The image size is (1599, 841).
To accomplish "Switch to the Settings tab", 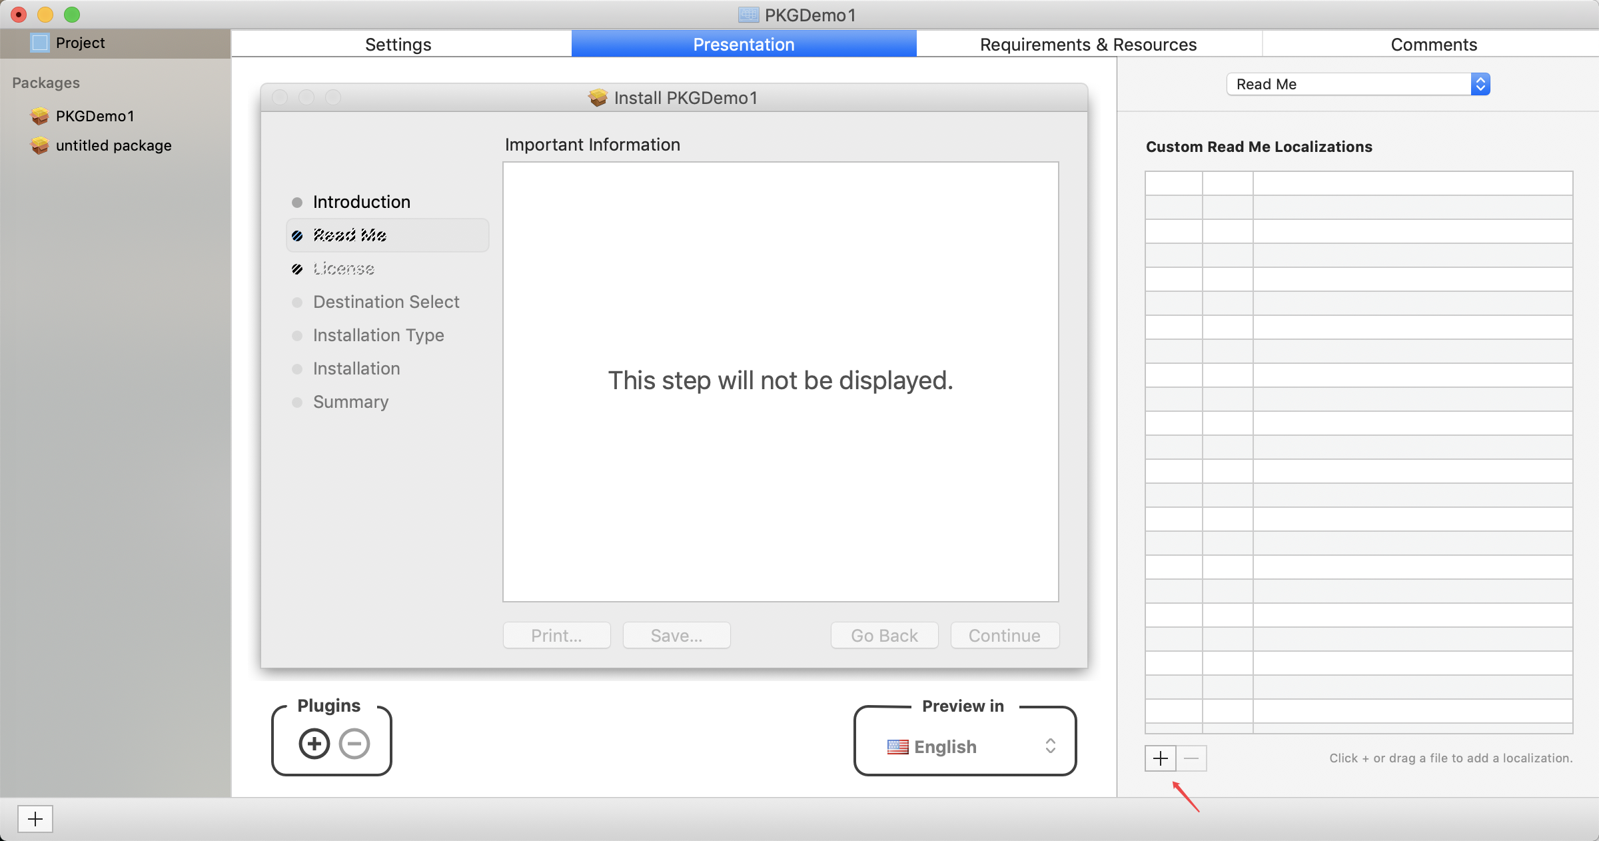I will (398, 45).
